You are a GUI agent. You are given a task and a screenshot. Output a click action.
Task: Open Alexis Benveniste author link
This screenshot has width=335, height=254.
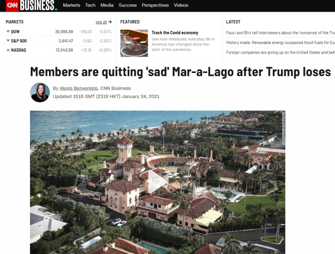(79, 88)
